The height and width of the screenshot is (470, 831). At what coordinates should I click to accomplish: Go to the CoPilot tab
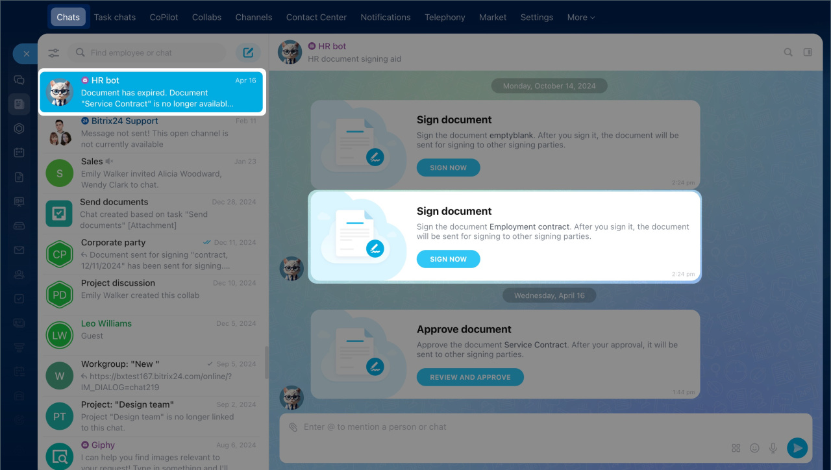tap(164, 18)
